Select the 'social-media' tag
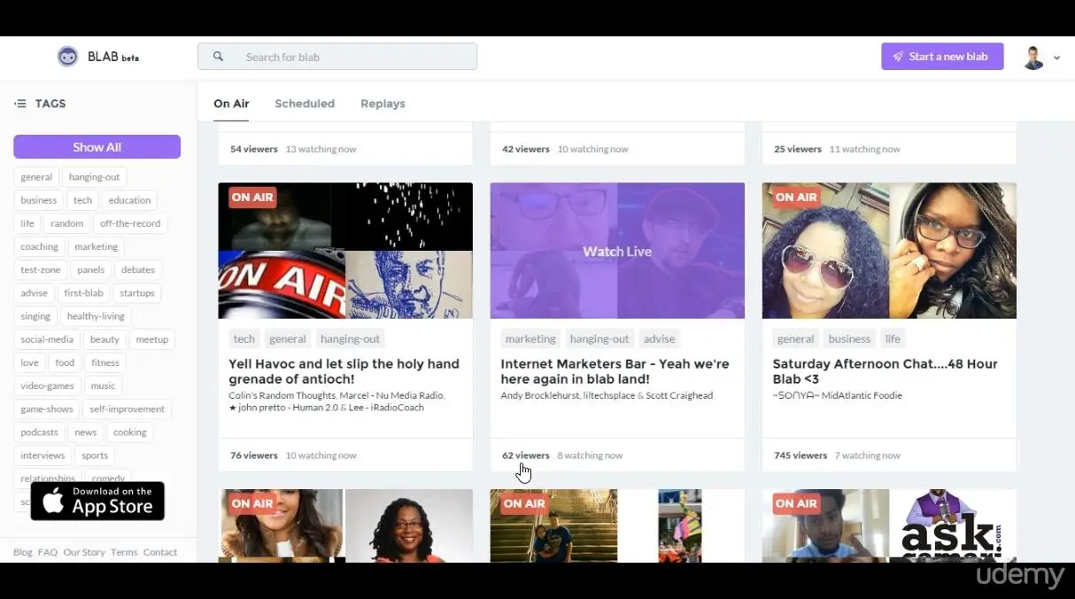The height and width of the screenshot is (599, 1075). (47, 339)
